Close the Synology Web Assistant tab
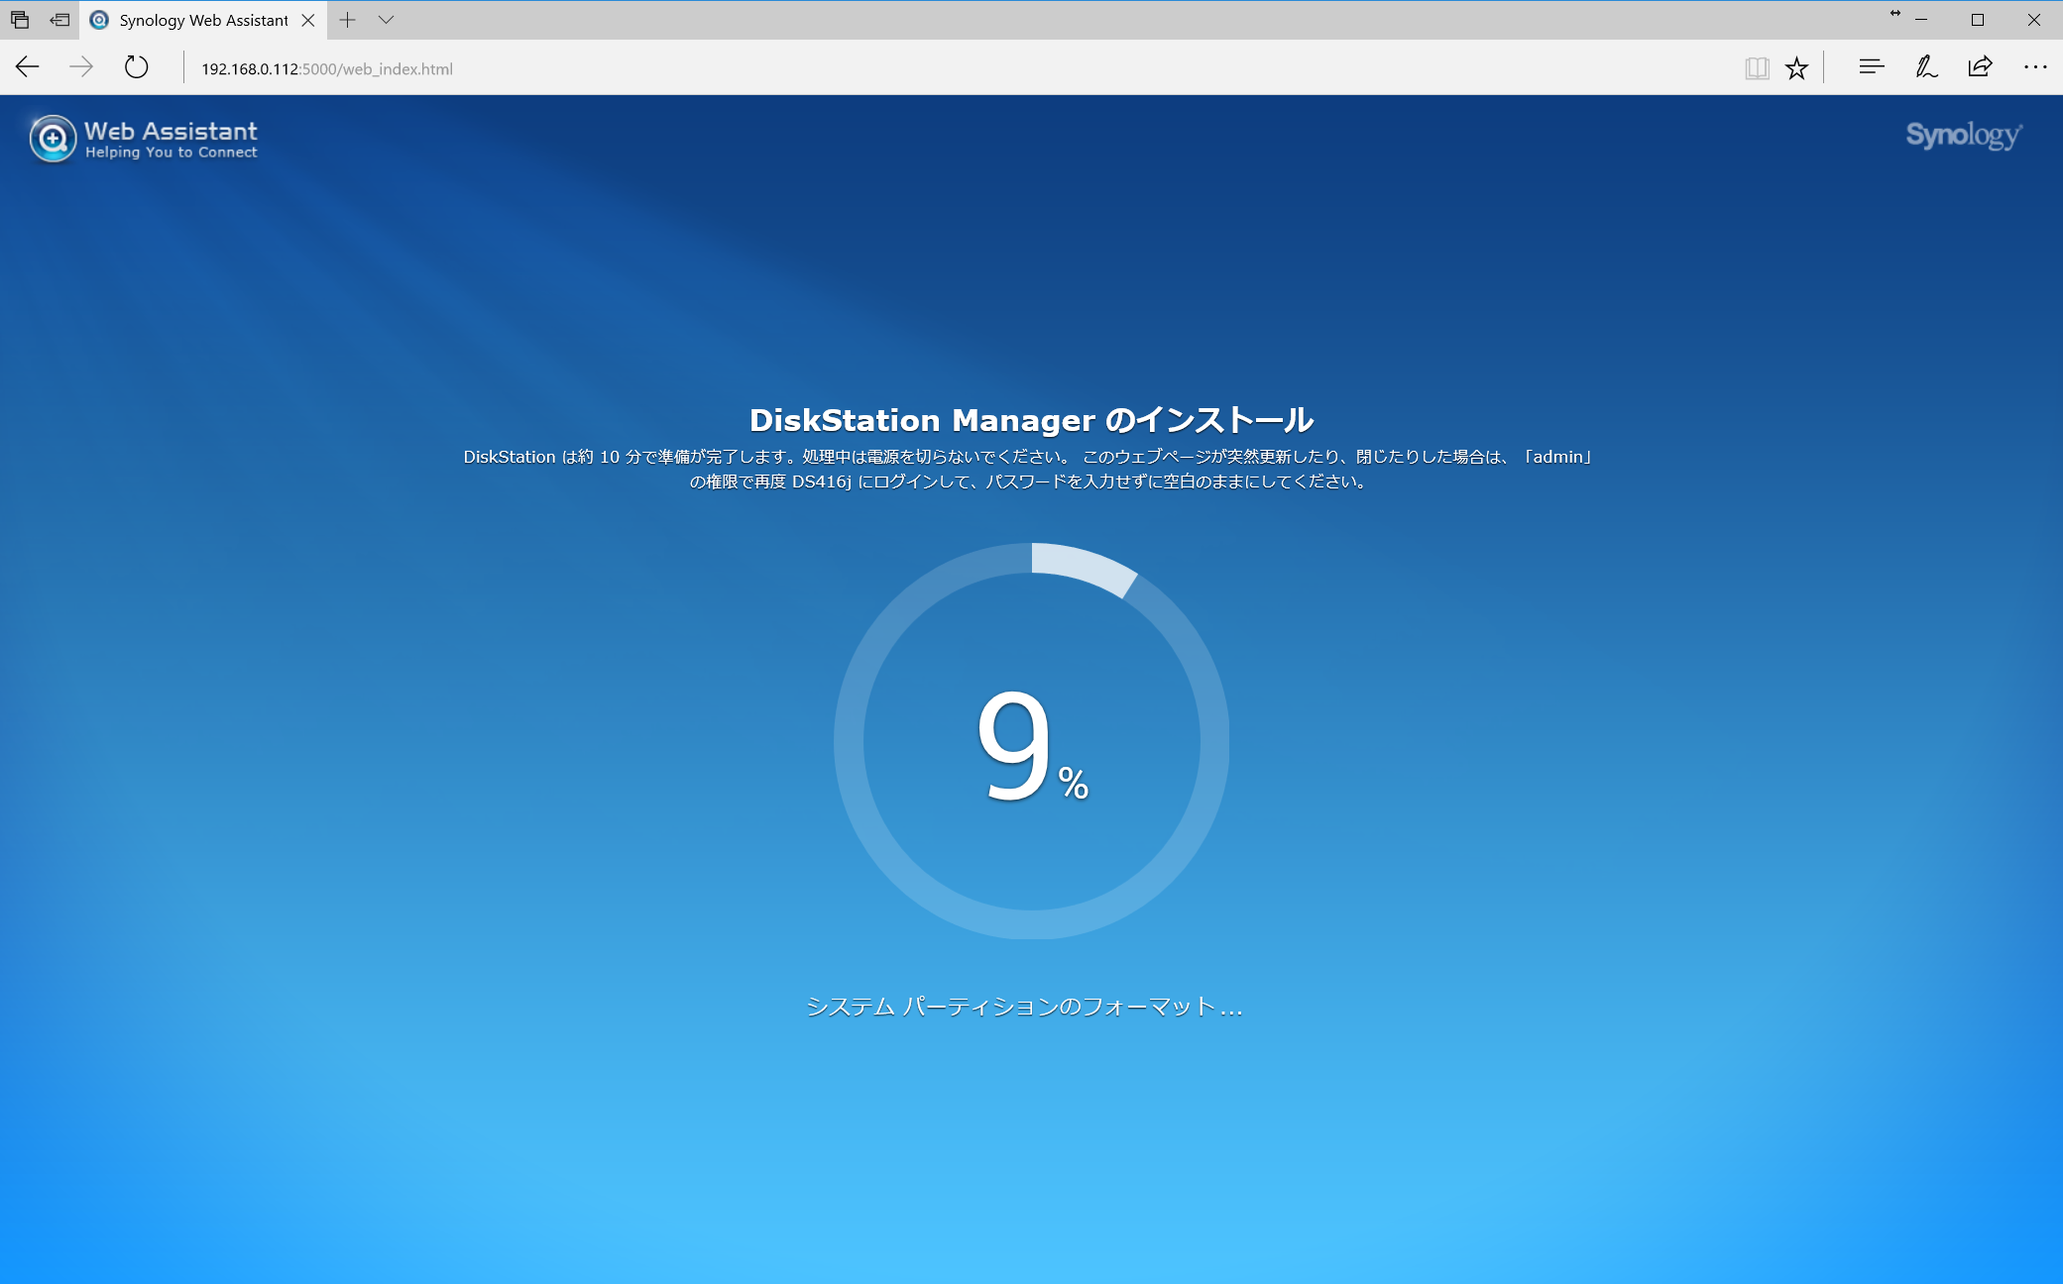Screen dimensions: 2063x1284 308,20
